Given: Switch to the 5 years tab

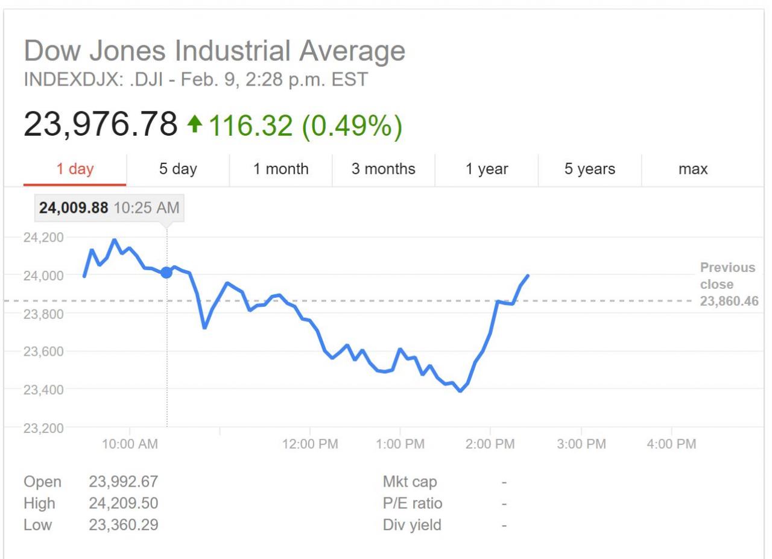Looking at the screenshot, I should click(590, 169).
